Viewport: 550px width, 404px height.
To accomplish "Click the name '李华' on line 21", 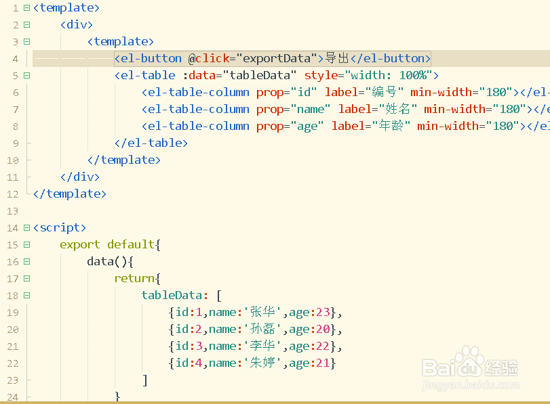I will (x=262, y=346).
